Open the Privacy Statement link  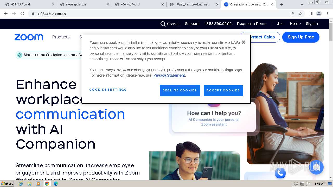click(169, 75)
